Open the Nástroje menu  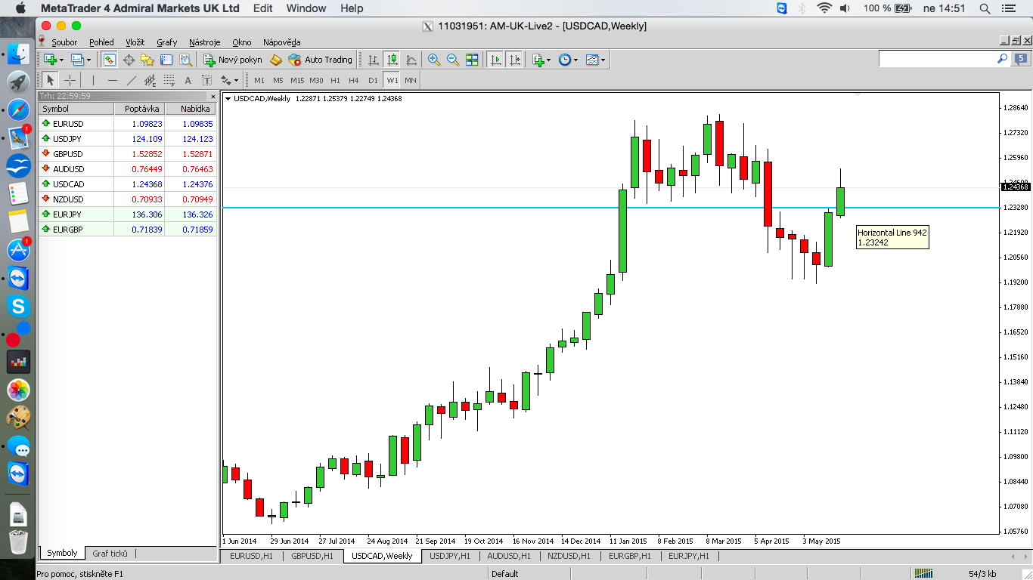tap(205, 42)
